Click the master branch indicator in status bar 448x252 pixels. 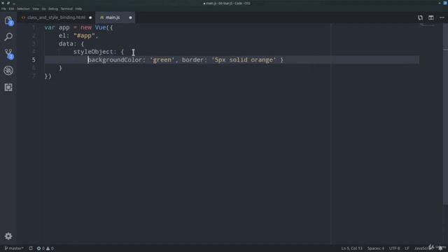point(14,248)
